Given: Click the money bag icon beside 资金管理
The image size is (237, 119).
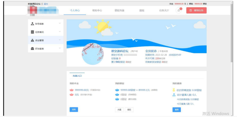Looking at the screenshot, I should tap(32, 40).
